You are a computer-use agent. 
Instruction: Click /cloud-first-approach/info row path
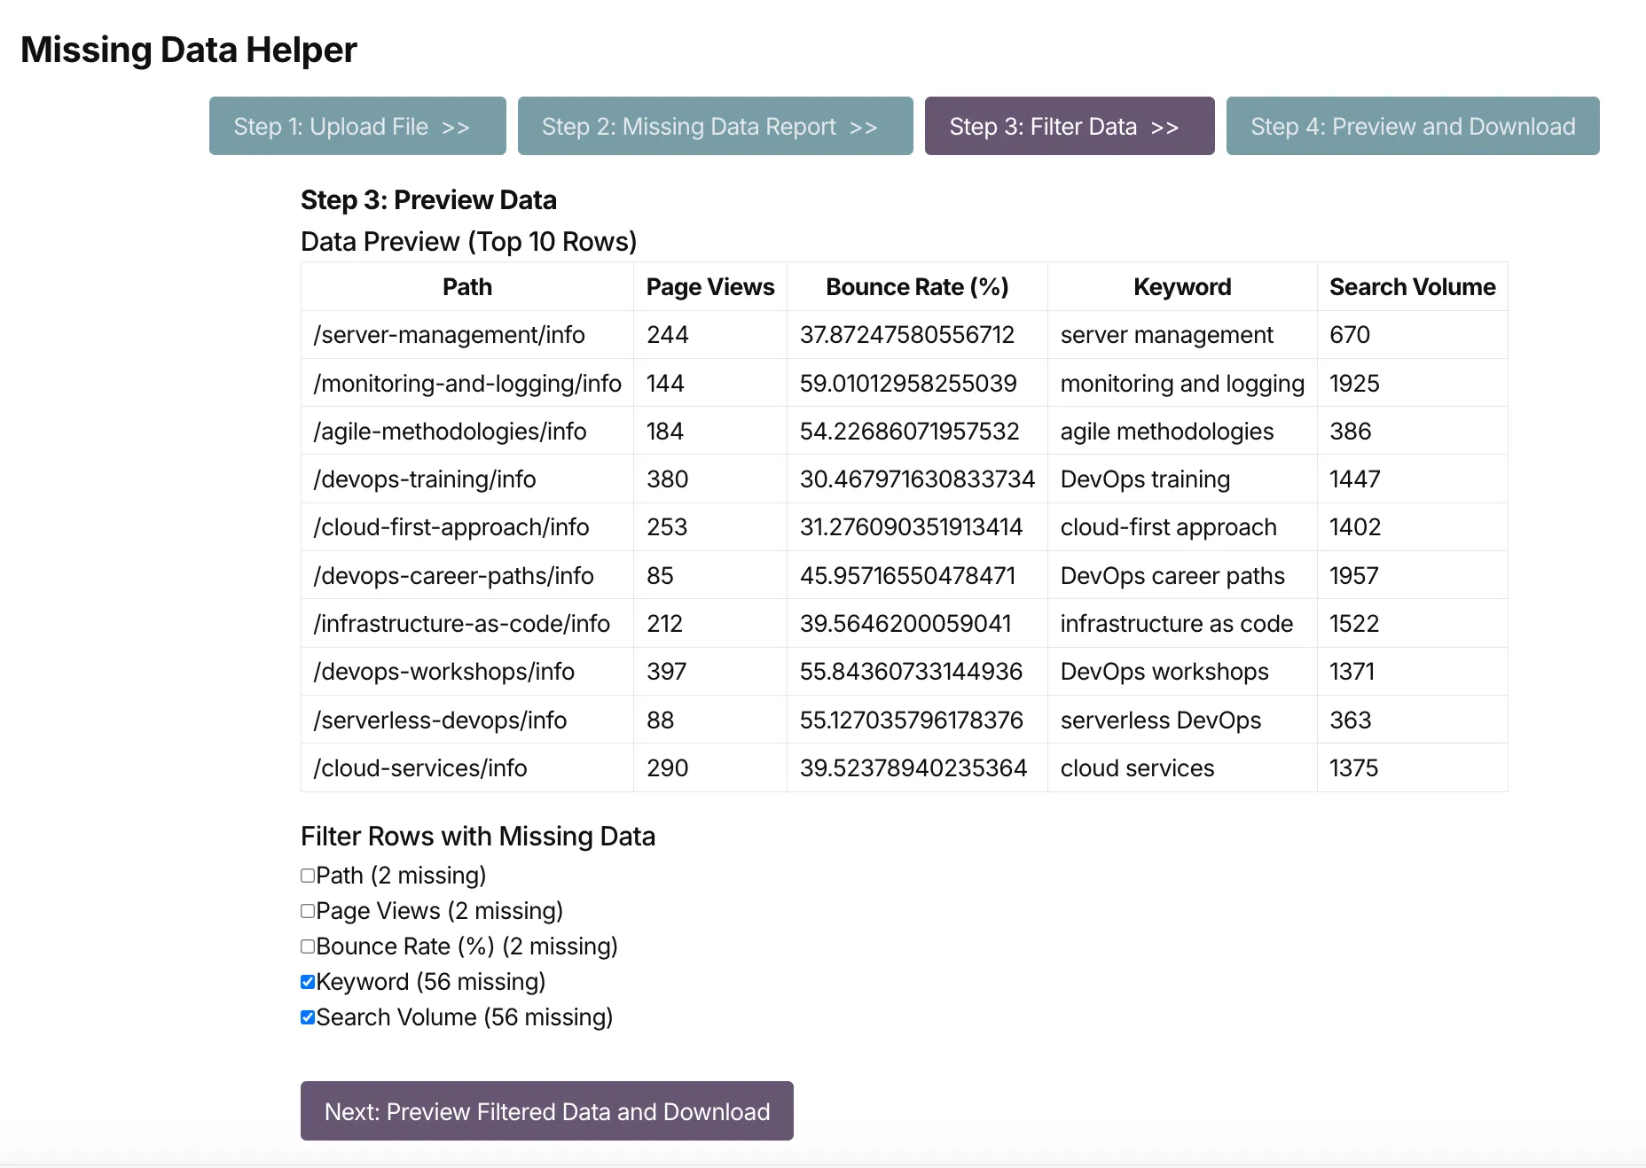(x=467, y=527)
